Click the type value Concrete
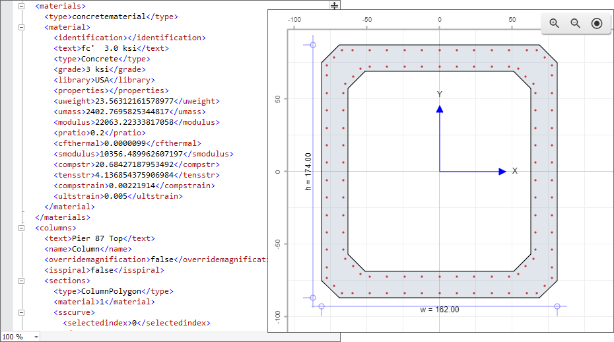Image resolution: width=614 pixels, height=342 pixels. point(100,59)
